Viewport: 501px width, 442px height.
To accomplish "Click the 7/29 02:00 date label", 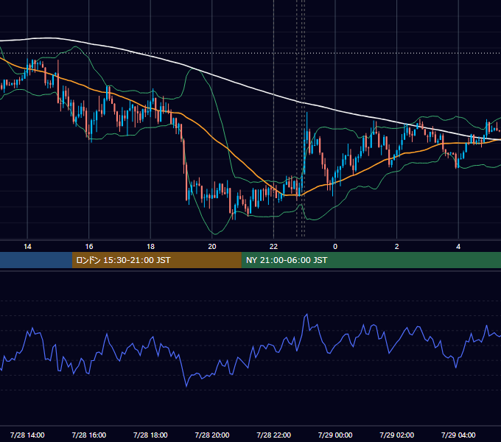I will 397,435.
